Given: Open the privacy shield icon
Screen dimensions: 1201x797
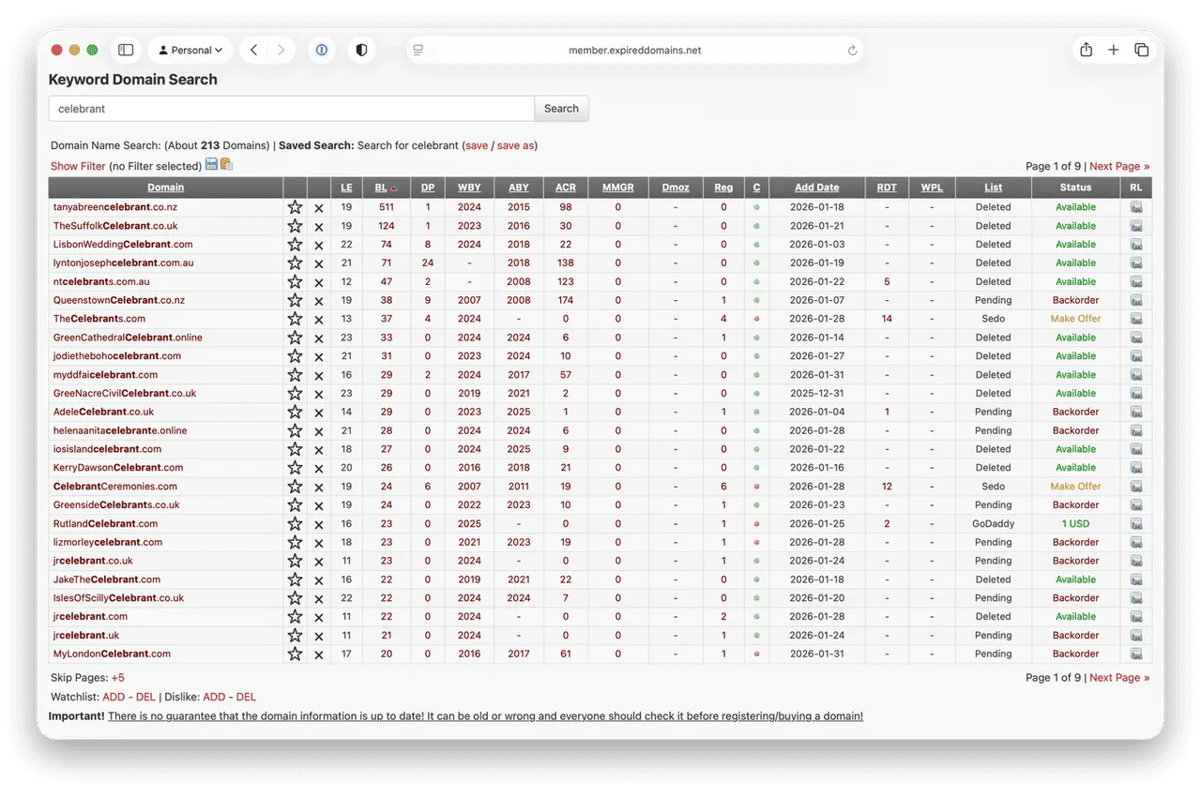Looking at the screenshot, I should point(361,50).
